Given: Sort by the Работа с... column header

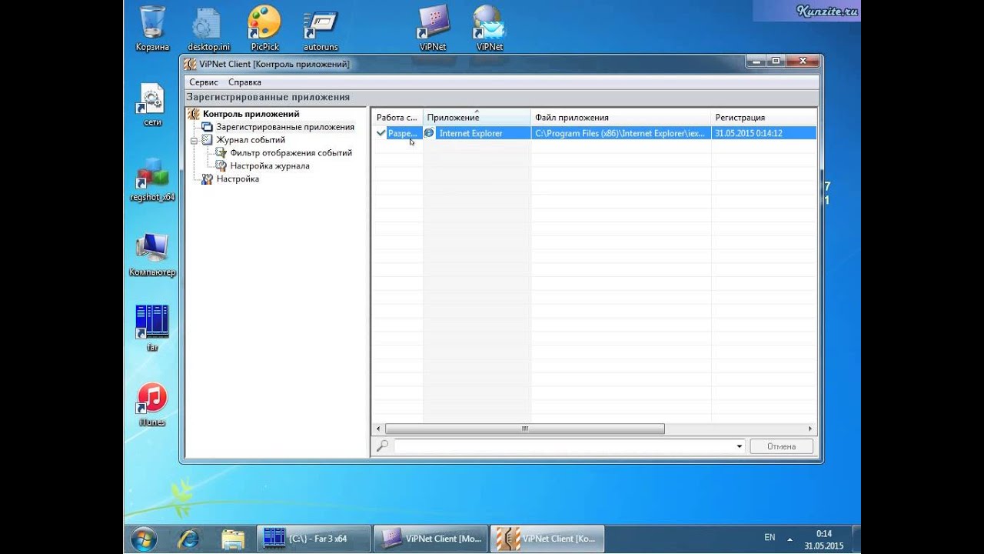Looking at the screenshot, I should point(397,118).
